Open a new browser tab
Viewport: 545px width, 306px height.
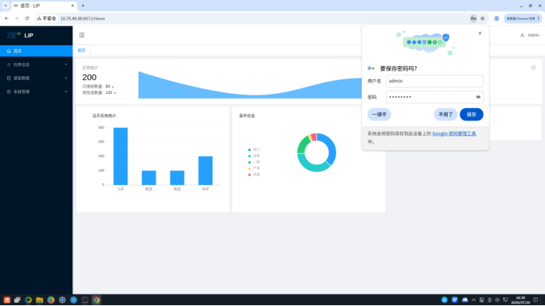[83, 5]
